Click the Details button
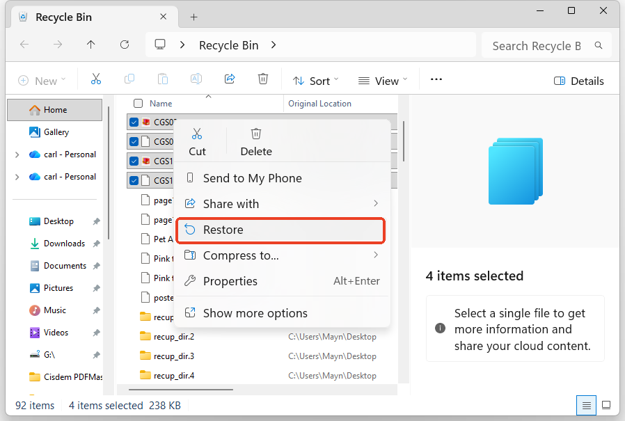 [x=578, y=81]
